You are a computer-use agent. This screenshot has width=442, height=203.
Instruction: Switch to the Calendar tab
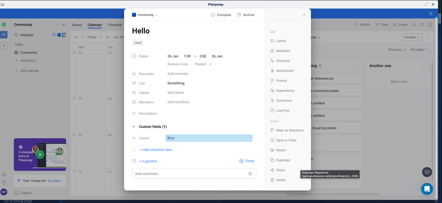[95, 25]
